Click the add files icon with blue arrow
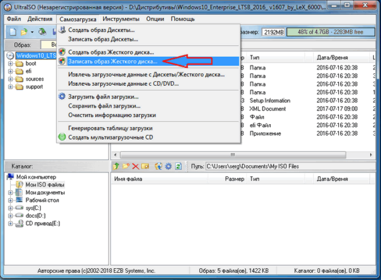The width and height of the screenshot is (381, 280). point(158,166)
